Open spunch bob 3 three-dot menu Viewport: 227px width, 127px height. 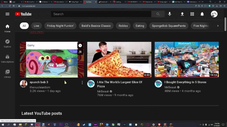coord(82,83)
